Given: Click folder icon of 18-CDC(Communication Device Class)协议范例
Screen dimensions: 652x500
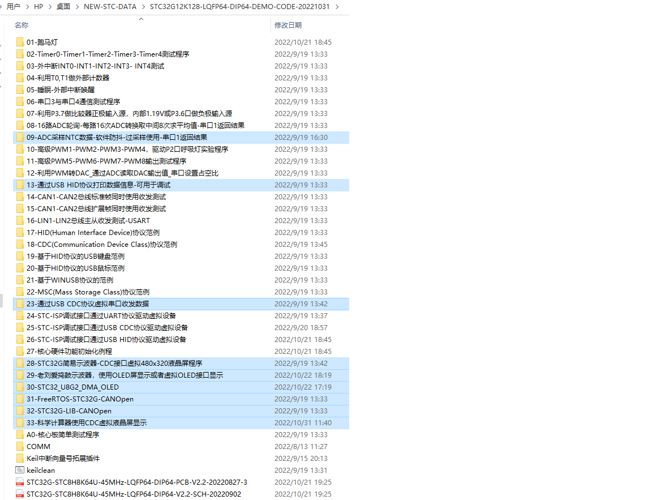Looking at the screenshot, I should (20, 244).
